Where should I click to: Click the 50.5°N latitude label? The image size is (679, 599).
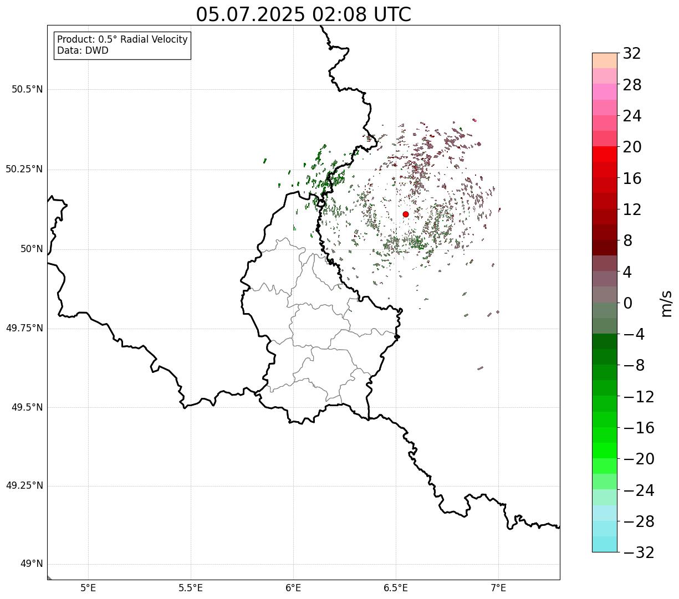[27, 89]
